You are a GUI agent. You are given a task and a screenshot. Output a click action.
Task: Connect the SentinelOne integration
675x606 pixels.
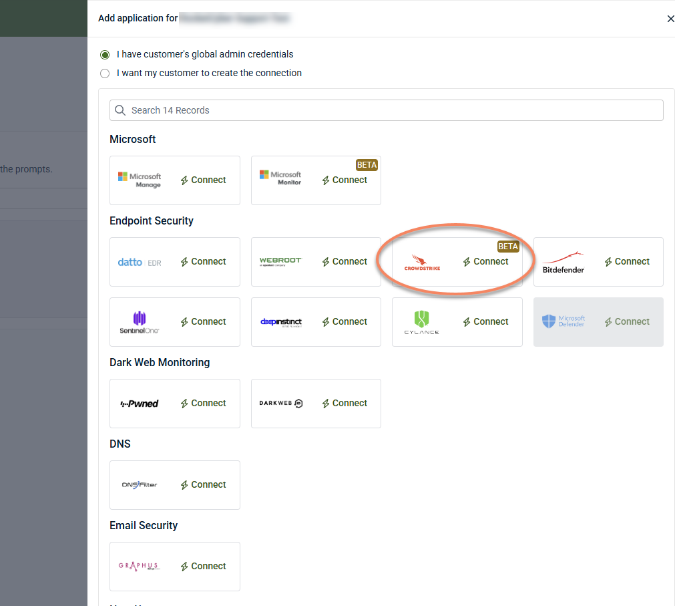(203, 322)
